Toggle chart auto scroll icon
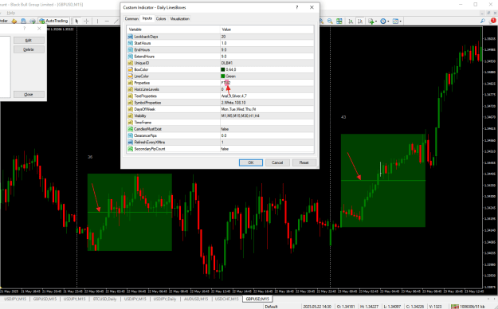The width and height of the screenshot is (498, 309). pyautogui.click(x=351, y=21)
